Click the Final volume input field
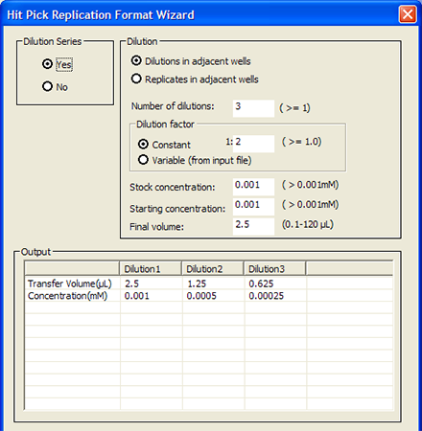 [x=253, y=226]
